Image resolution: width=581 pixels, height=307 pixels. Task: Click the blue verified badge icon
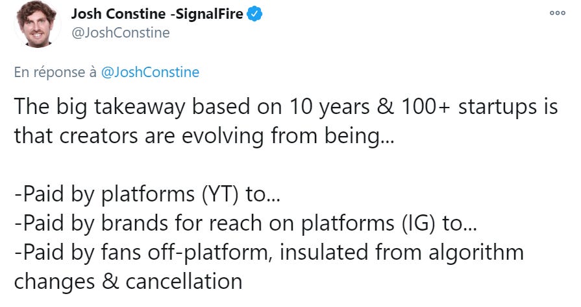(254, 14)
